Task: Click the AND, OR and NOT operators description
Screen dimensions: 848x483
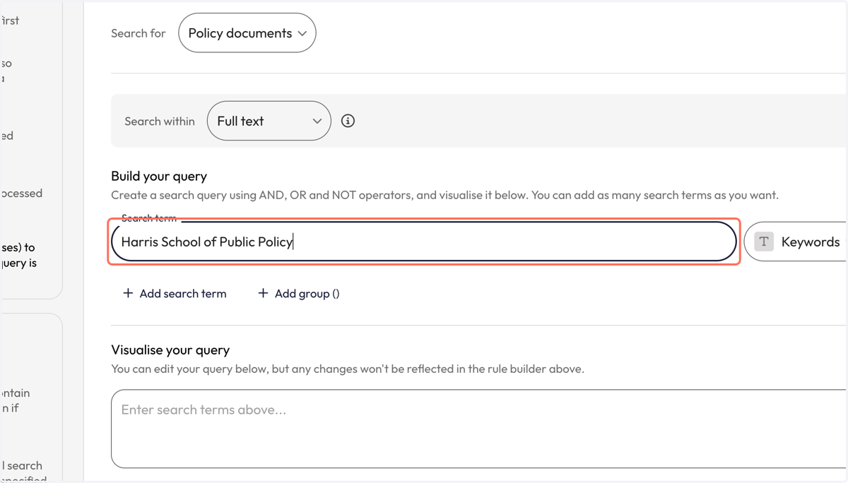Action: pyautogui.click(x=444, y=195)
